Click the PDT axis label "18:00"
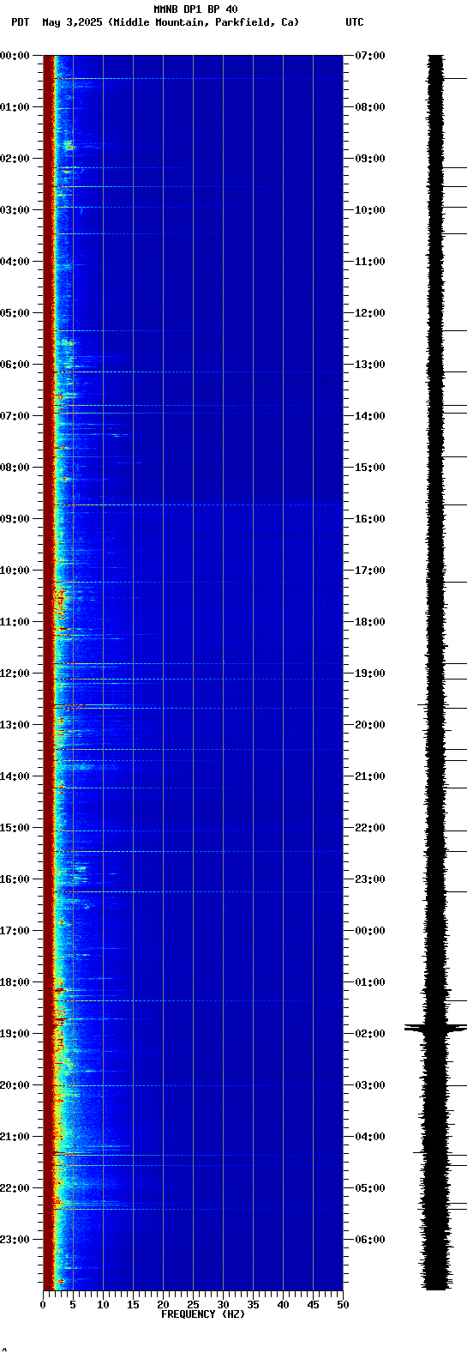473x1359 pixels. [15, 982]
